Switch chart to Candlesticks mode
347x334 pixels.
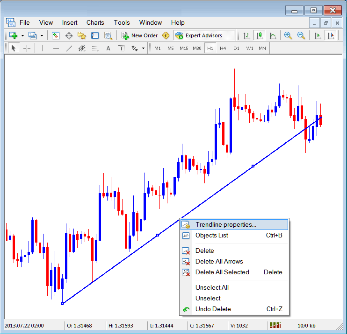click(x=259, y=35)
